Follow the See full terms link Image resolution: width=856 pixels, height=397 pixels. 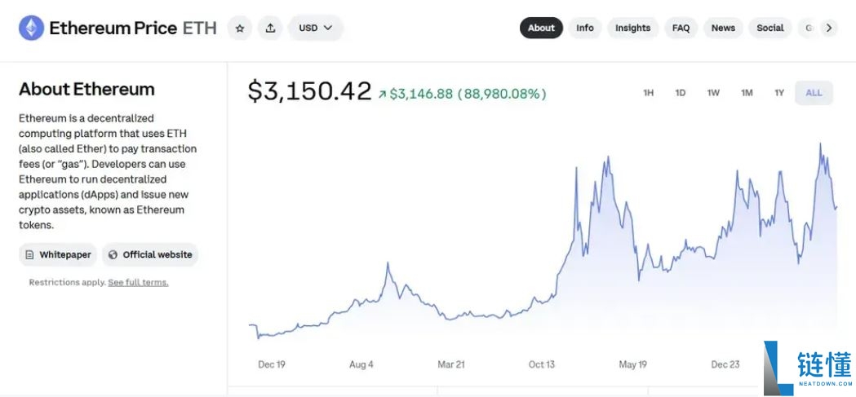click(138, 282)
